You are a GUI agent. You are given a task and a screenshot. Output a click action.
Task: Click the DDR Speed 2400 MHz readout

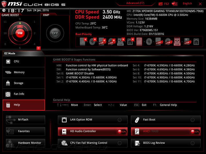pos(98,17)
